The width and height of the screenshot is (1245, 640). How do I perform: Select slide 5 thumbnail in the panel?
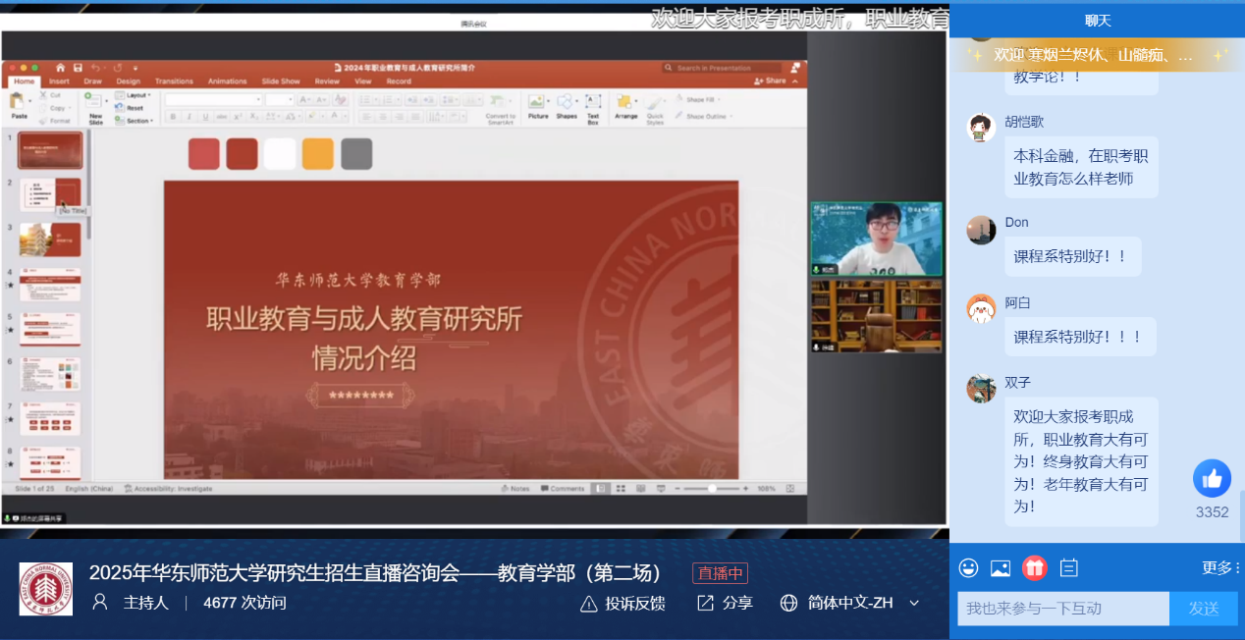tap(51, 330)
